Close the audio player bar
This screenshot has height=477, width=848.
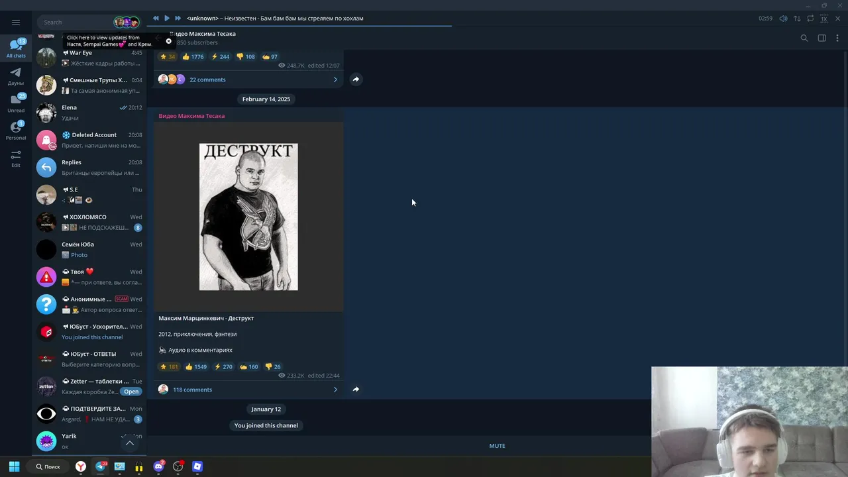tap(839, 19)
